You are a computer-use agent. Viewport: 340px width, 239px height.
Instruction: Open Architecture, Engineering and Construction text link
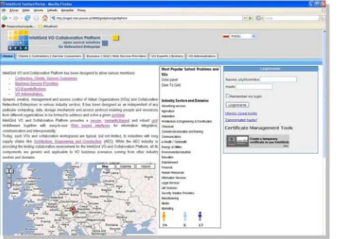pyautogui.click(x=68, y=141)
